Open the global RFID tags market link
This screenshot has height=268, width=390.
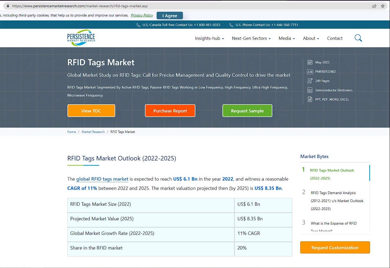(102, 179)
